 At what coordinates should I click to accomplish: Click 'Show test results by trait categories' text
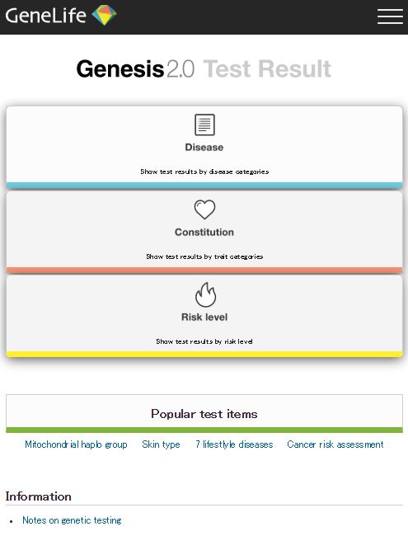[204, 256]
